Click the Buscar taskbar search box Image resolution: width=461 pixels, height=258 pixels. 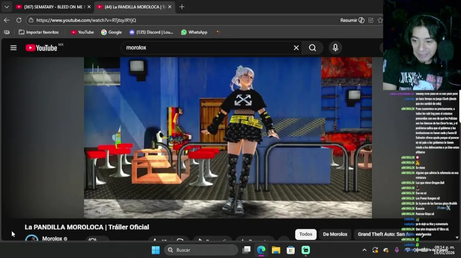[x=201, y=250]
